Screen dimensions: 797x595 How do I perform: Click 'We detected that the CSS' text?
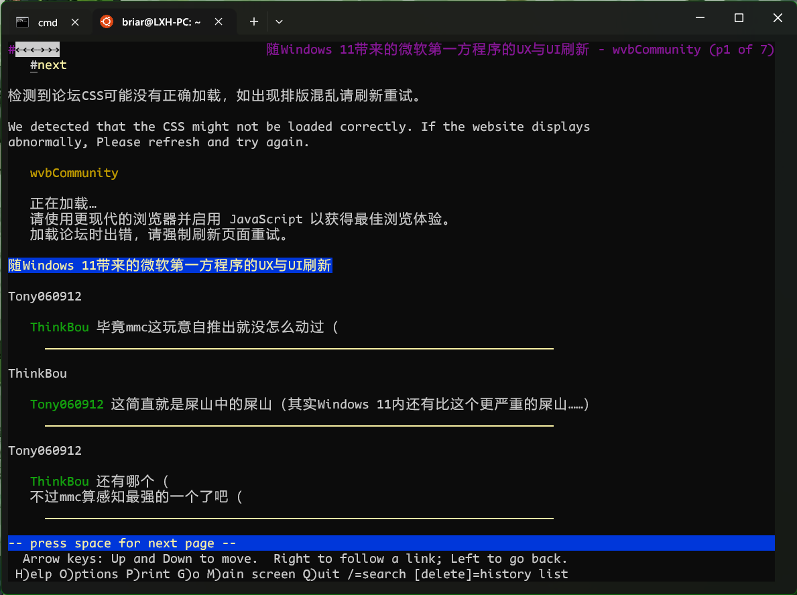[299, 127]
